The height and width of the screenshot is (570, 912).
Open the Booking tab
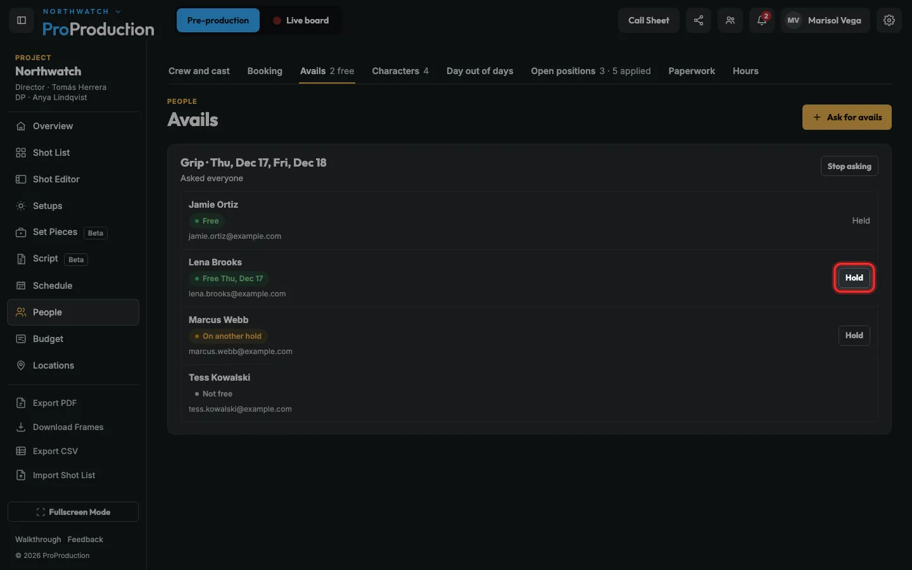[265, 71]
